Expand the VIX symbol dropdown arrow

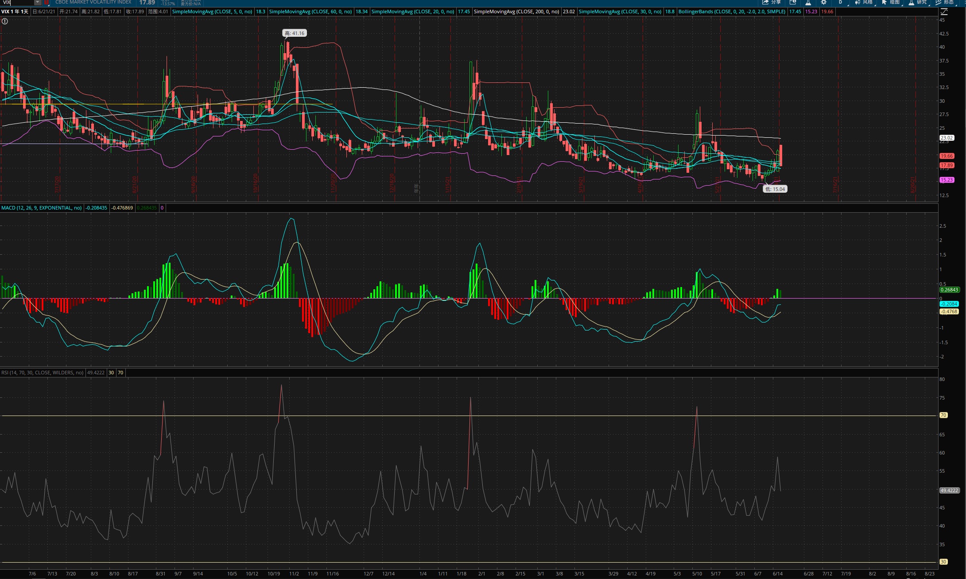point(38,2)
